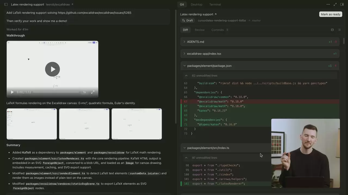Image resolution: width=348 pixels, height=195 pixels.
Task: Open walkthrough video in fullscreen
Action: (93, 92)
